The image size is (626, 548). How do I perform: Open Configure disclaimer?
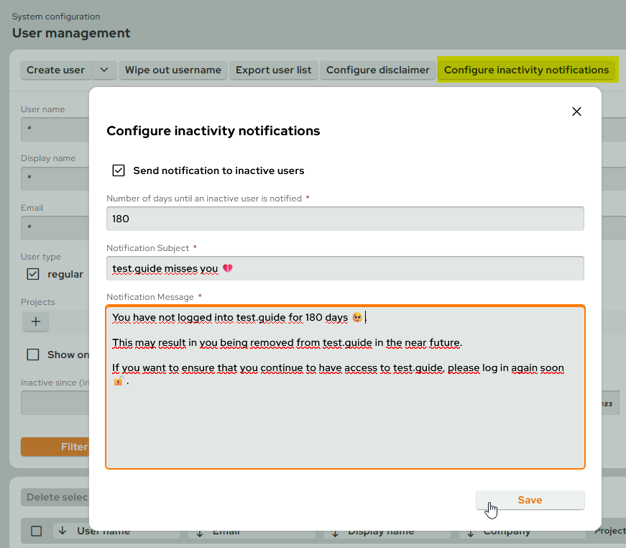(x=377, y=70)
